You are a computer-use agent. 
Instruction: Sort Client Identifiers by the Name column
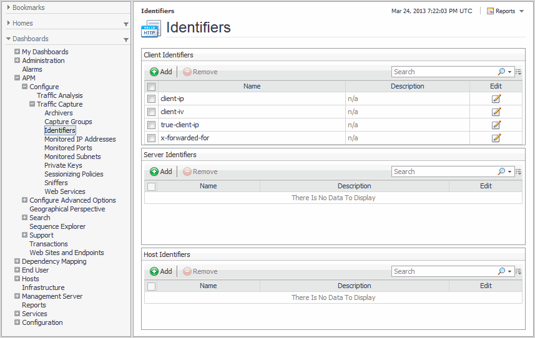coord(252,86)
